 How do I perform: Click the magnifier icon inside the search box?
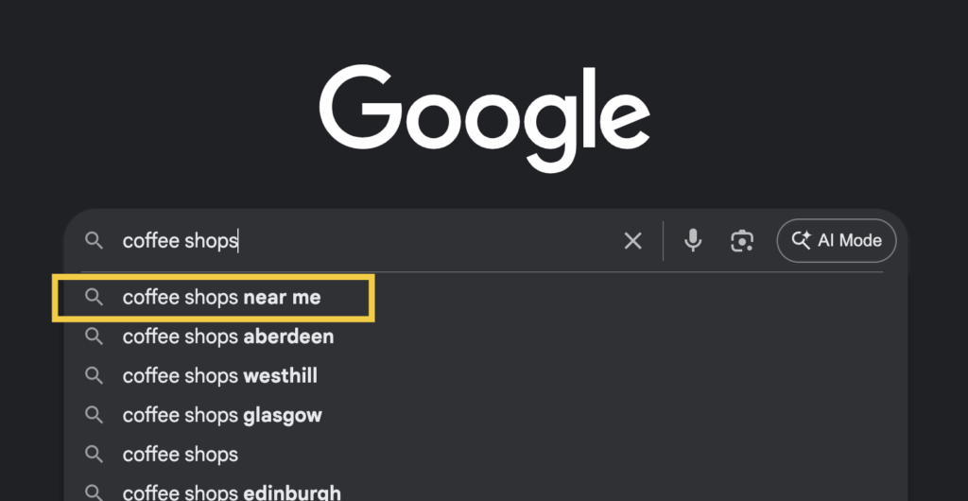(x=94, y=241)
